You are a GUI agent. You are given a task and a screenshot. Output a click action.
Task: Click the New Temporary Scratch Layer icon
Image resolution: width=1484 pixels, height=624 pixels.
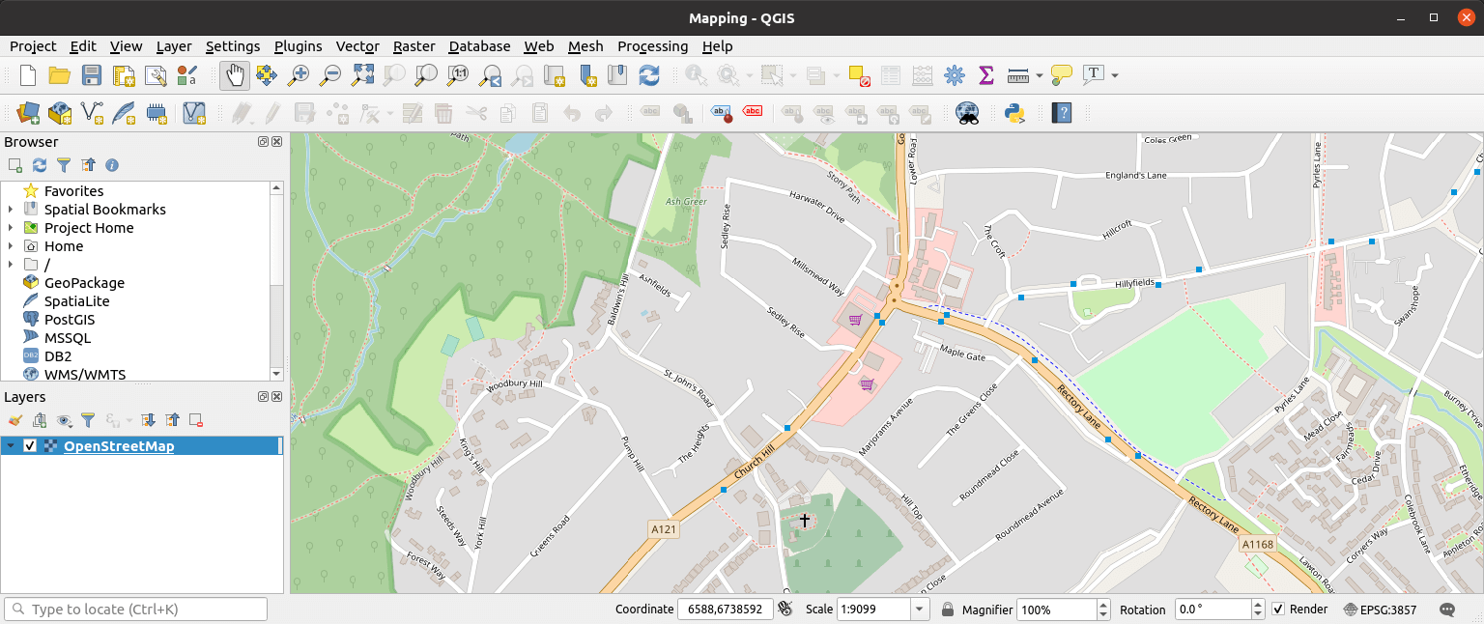(x=157, y=113)
